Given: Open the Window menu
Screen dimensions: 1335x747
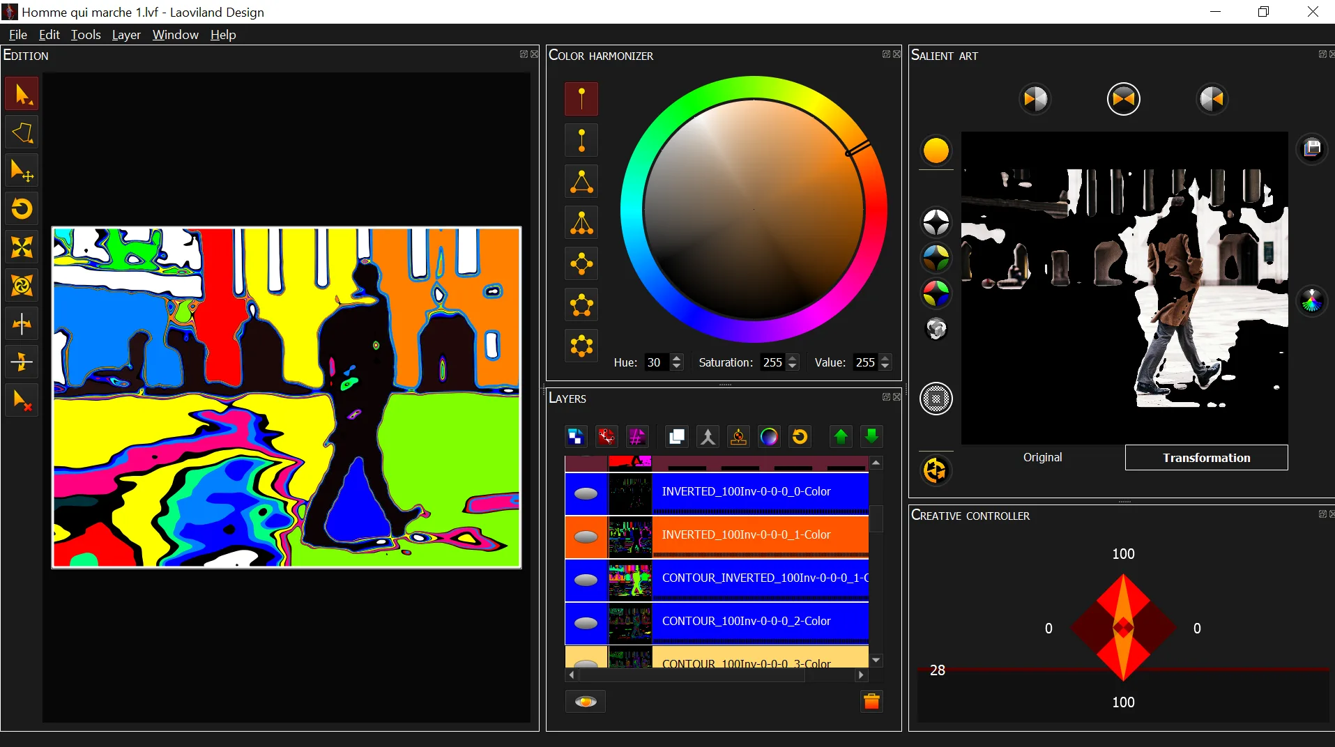Looking at the screenshot, I should click(175, 35).
